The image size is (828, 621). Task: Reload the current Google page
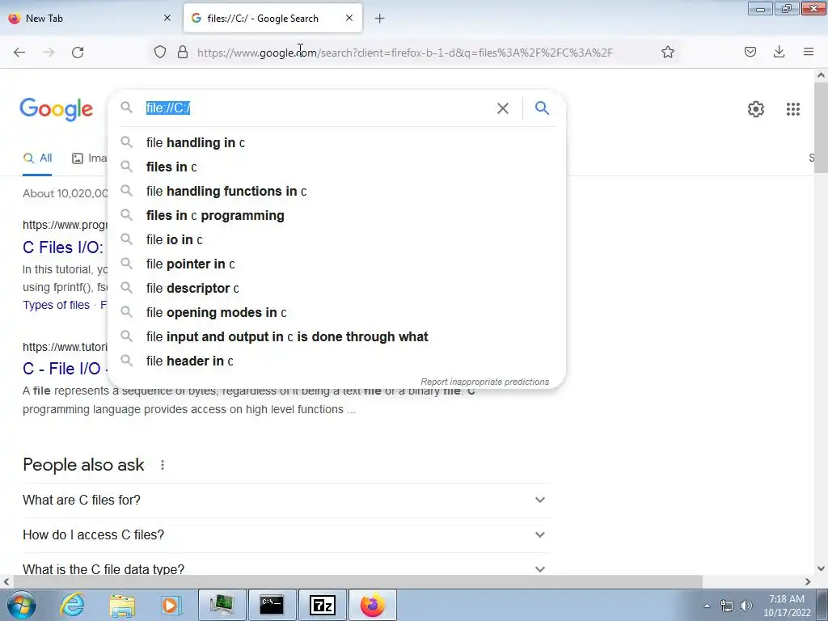(78, 53)
